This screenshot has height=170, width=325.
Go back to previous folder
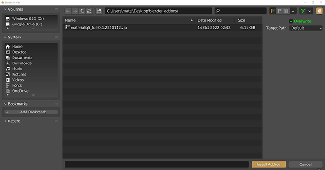68,11
